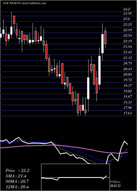Click the last red candlestick on the right

click(105, 37)
